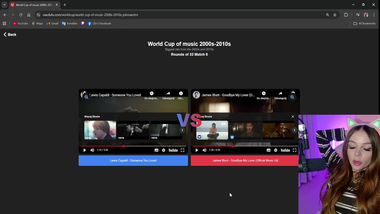The width and height of the screenshot is (380, 214).
Task: Open Maps bookmark
Action: coord(37,23)
